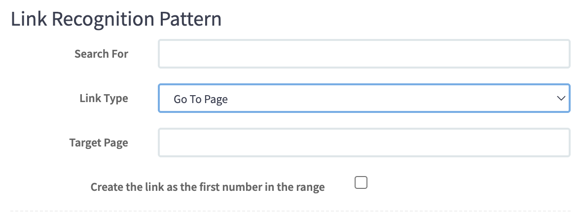Click the word 'range' in checkbox label
Image resolution: width=581 pixels, height=215 pixels.
click(310, 188)
